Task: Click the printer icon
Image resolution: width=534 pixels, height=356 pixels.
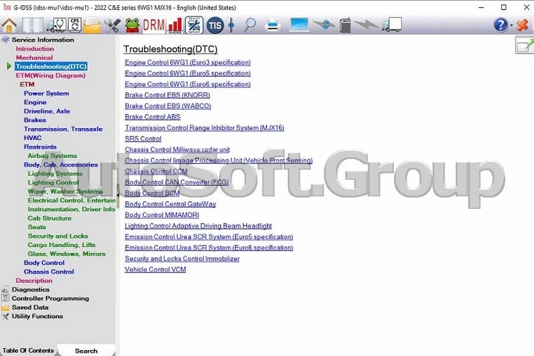Action: 273,26
